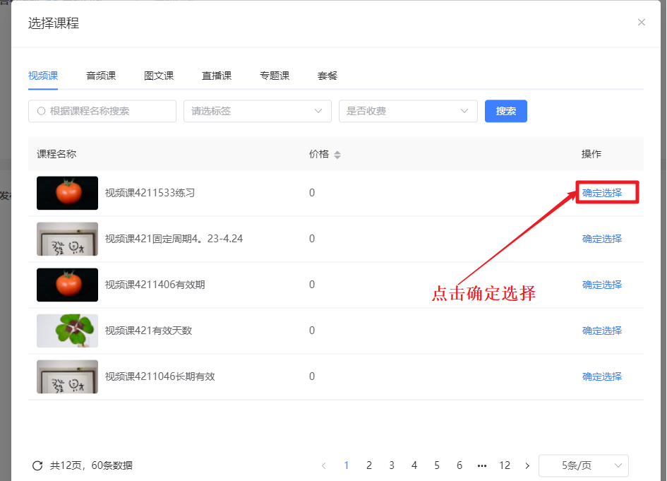This screenshot has width=667, height=481.
Task: Click course name 视频课4211406有效期
Action: point(155,285)
